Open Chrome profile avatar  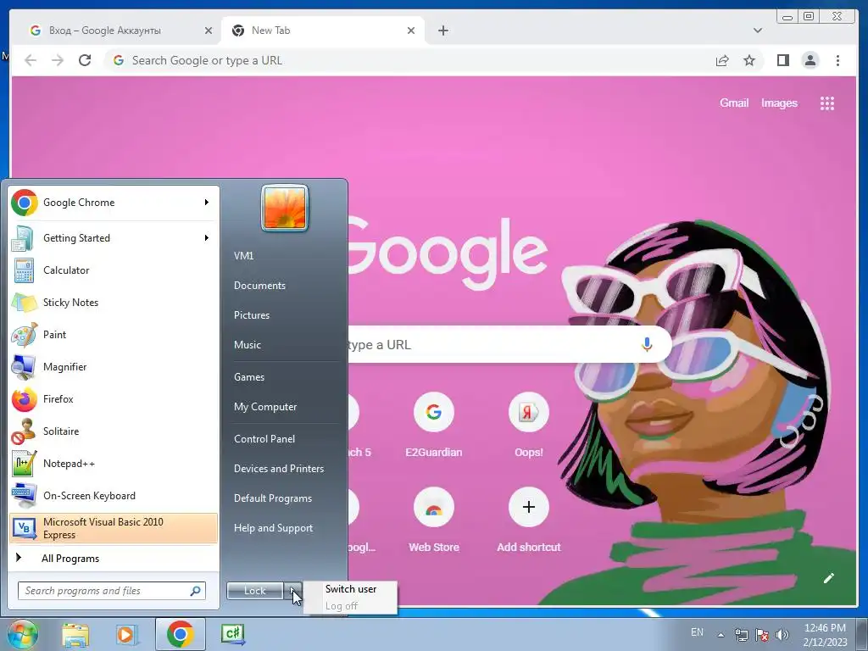click(x=810, y=60)
